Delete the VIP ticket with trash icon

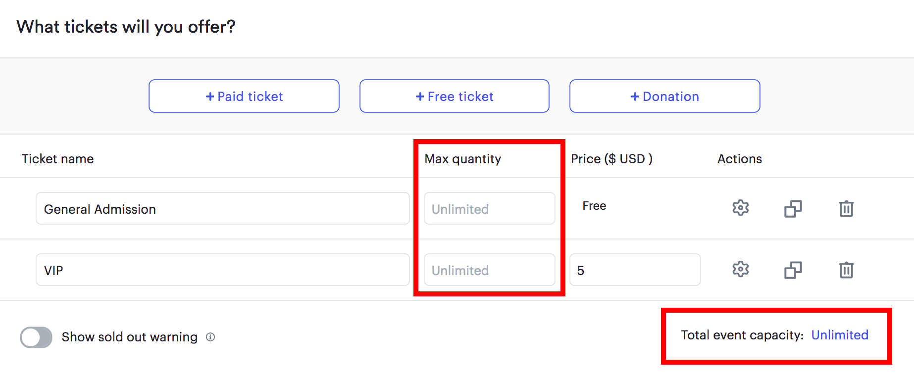pyautogui.click(x=846, y=270)
